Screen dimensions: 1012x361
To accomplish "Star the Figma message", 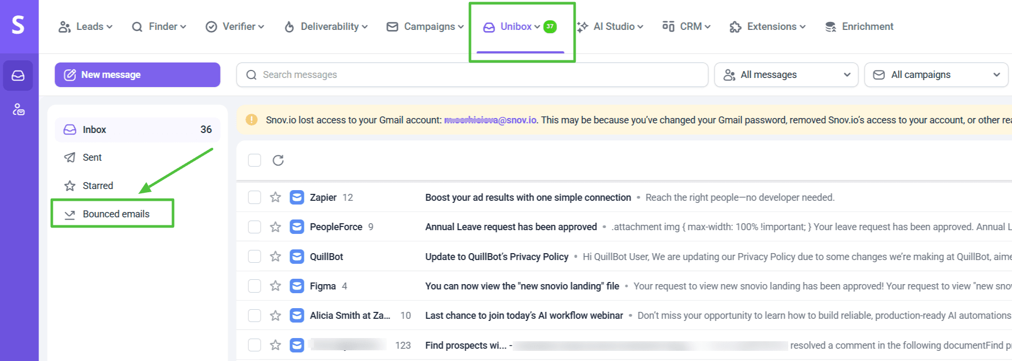I will pos(276,286).
